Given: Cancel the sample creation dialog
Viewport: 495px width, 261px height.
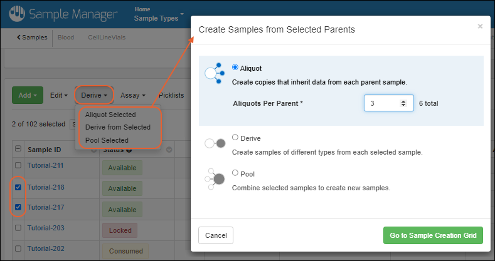Looking at the screenshot, I should pyautogui.click(x=216, y=235).
